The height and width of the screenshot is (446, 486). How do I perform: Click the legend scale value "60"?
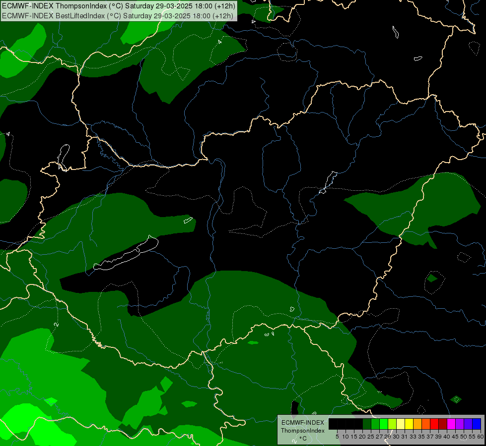[481, 437]
